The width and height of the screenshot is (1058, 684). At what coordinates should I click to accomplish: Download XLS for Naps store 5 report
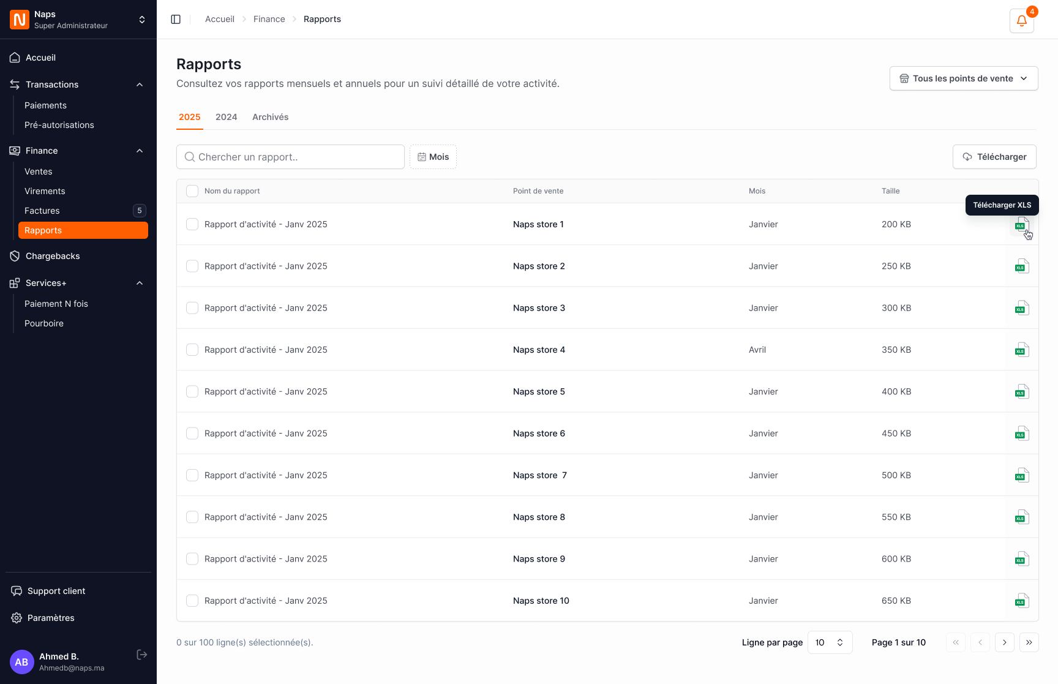coord(1022,391)
